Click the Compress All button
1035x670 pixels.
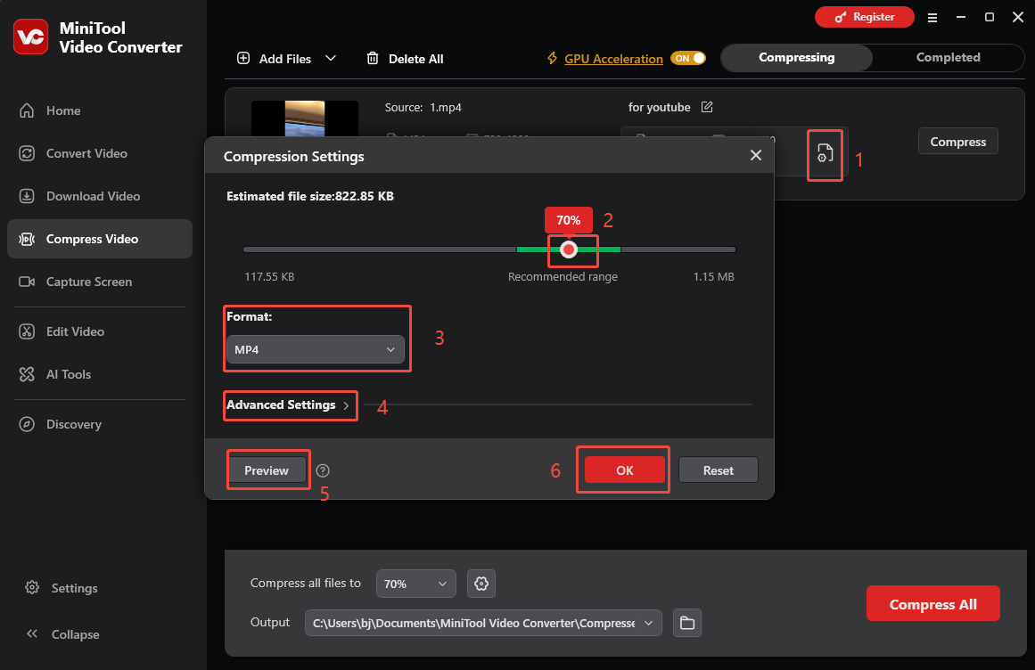click(932, 603)
